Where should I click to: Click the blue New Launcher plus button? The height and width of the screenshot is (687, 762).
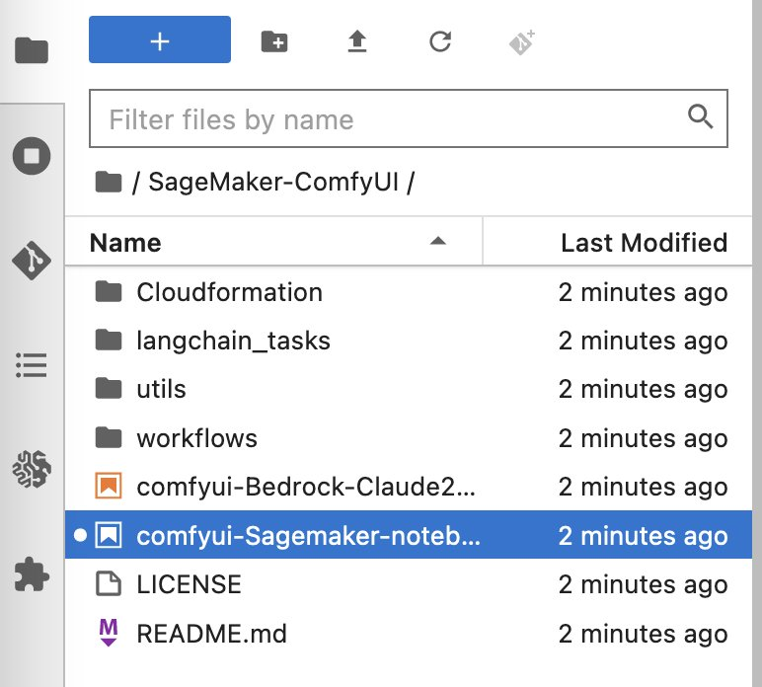click(x=160, y=39)
